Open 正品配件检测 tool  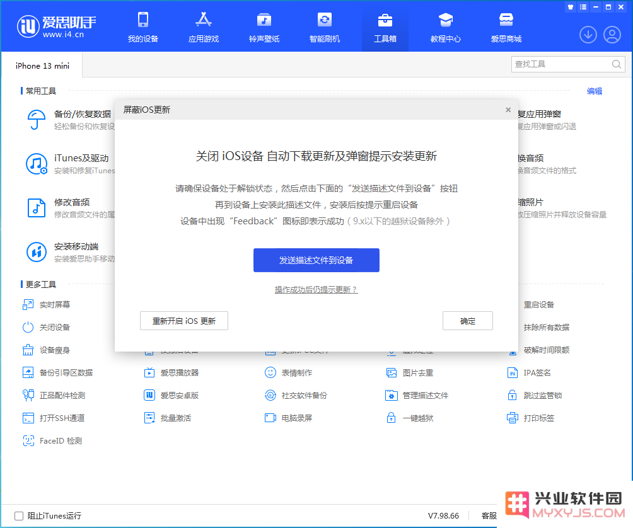tap(54, 395)
